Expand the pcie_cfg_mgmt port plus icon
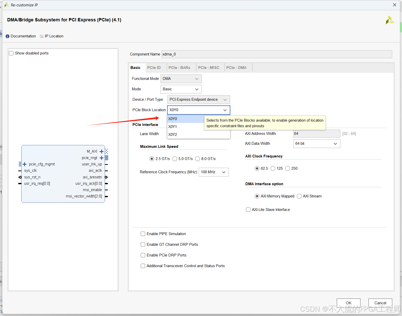Screen dimensions: 402x316 (x=25, y=164)
